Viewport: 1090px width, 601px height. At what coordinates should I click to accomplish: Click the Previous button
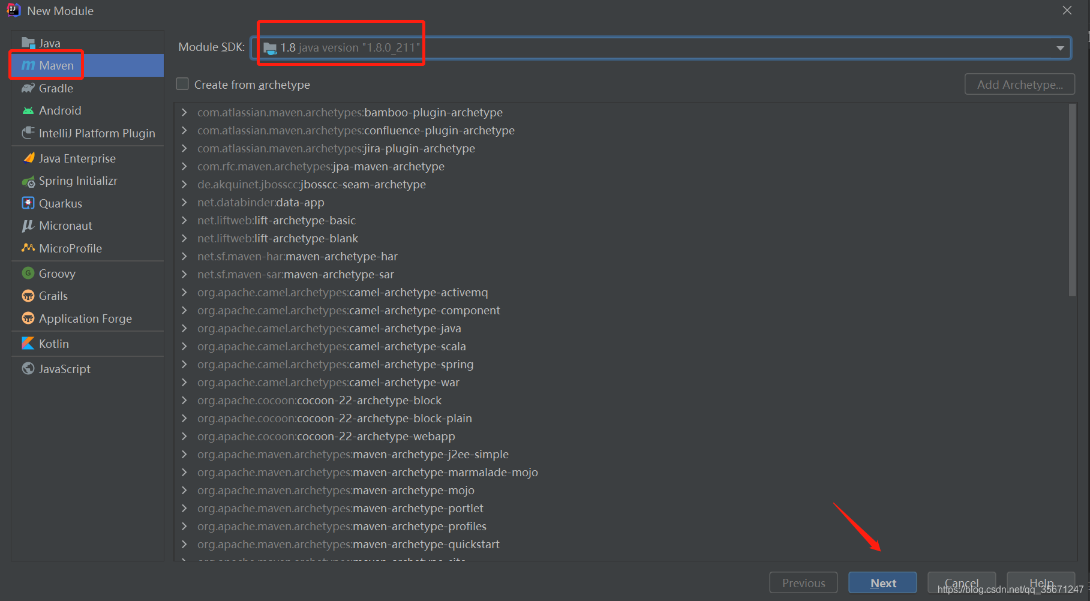point(803,583)
